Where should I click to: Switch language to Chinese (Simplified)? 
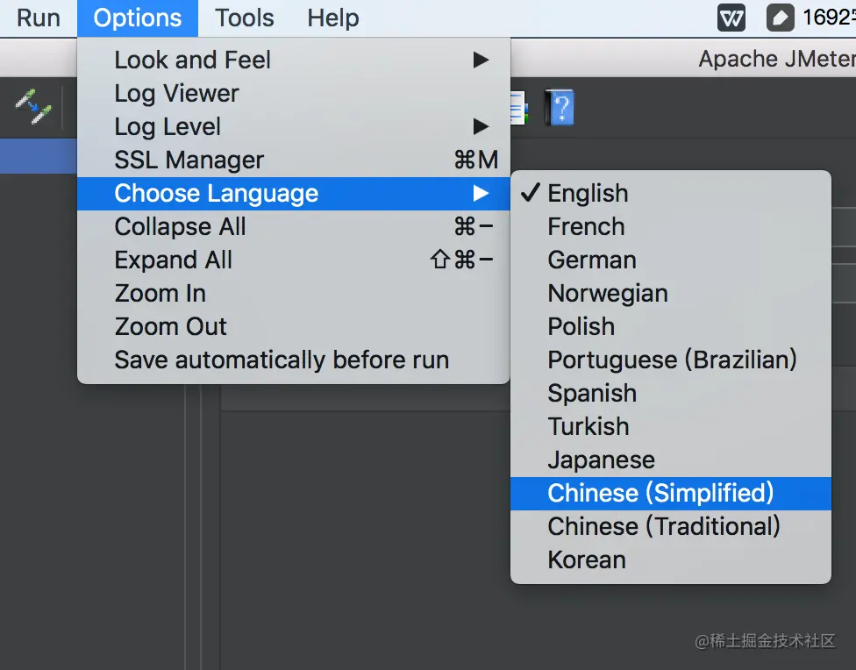point(670,493)
